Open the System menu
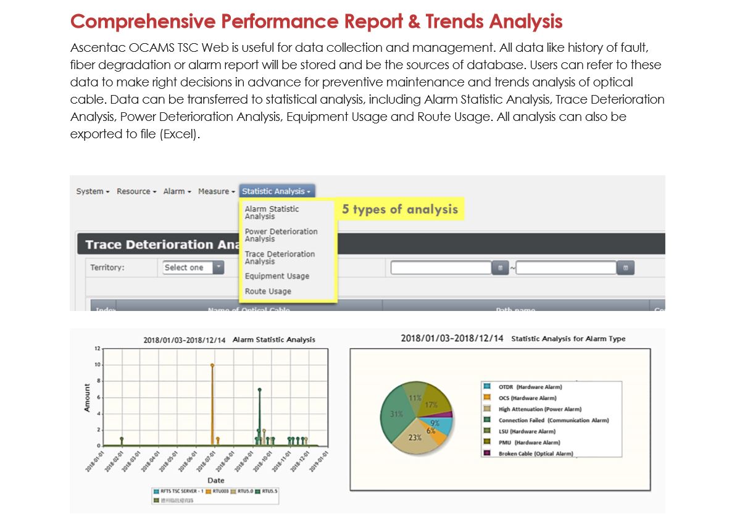 click(93, 192)
